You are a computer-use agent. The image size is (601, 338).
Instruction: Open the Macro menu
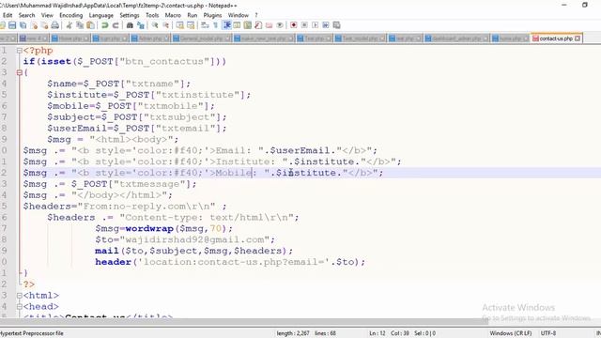pyautogui.click(x=173, y=15)
